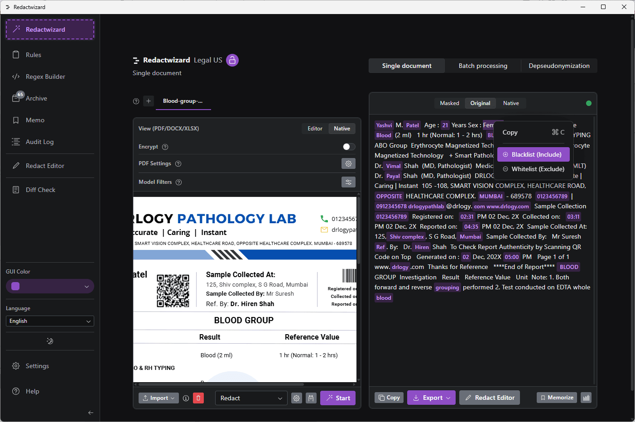Viewport: 635px width, 422px height.
Task: Switch view to Native in the PDF panel
Action: [342, 129]
